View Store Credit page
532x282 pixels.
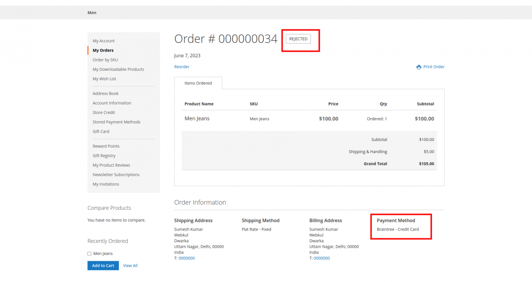tap(104, 113)
